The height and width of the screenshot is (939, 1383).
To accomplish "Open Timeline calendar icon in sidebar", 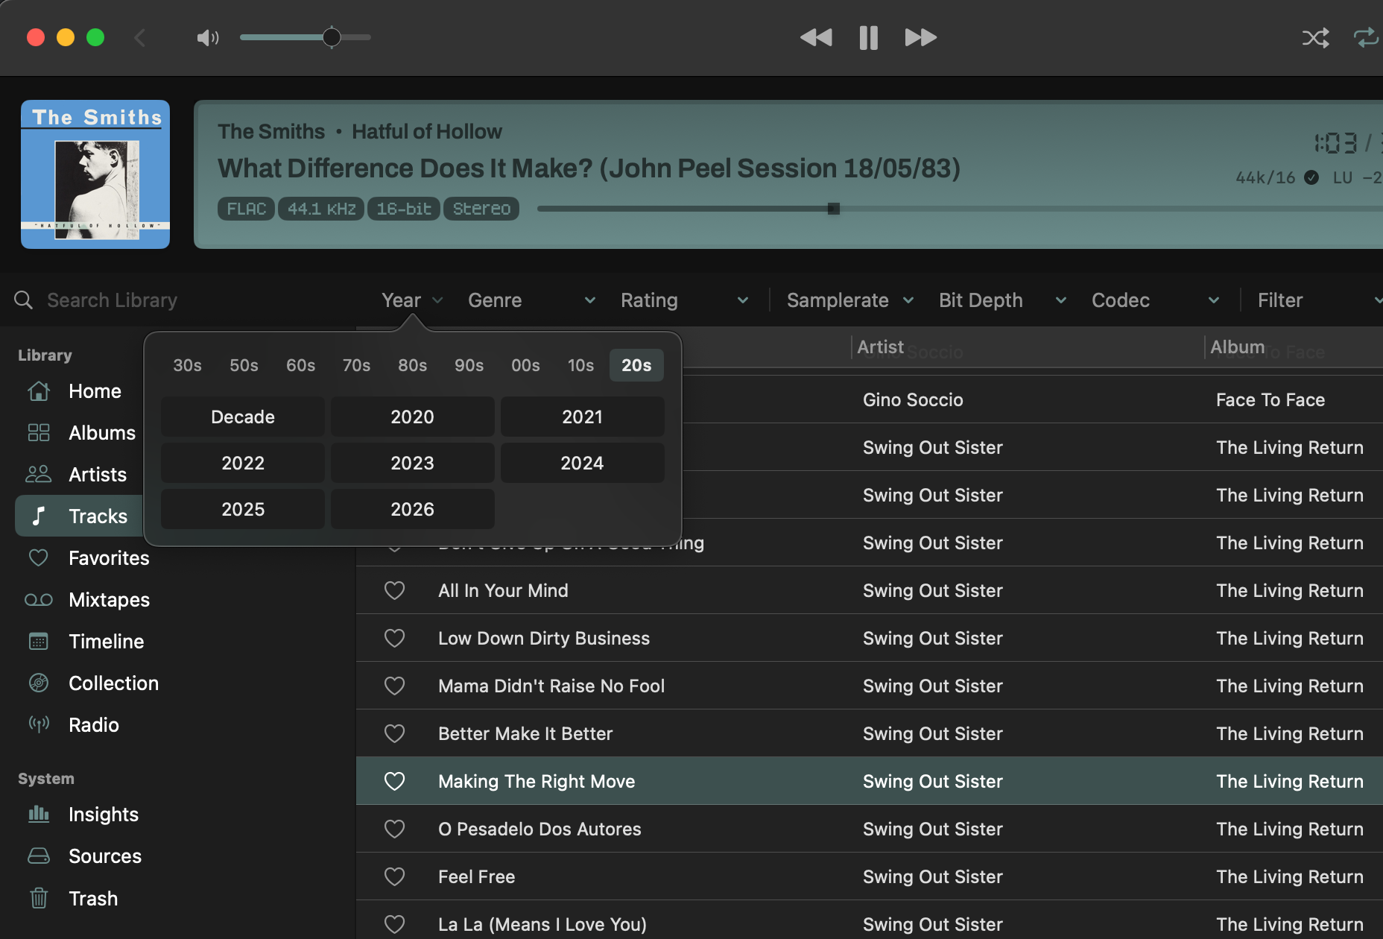I will 39,642.
